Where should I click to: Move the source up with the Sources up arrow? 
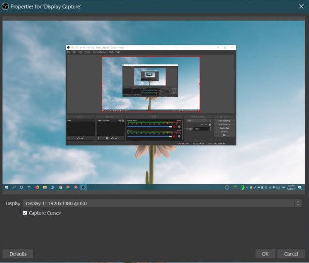point(112,138)
